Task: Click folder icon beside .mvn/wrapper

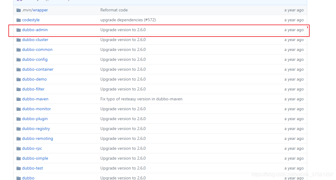Action: [x=19, y=10]
